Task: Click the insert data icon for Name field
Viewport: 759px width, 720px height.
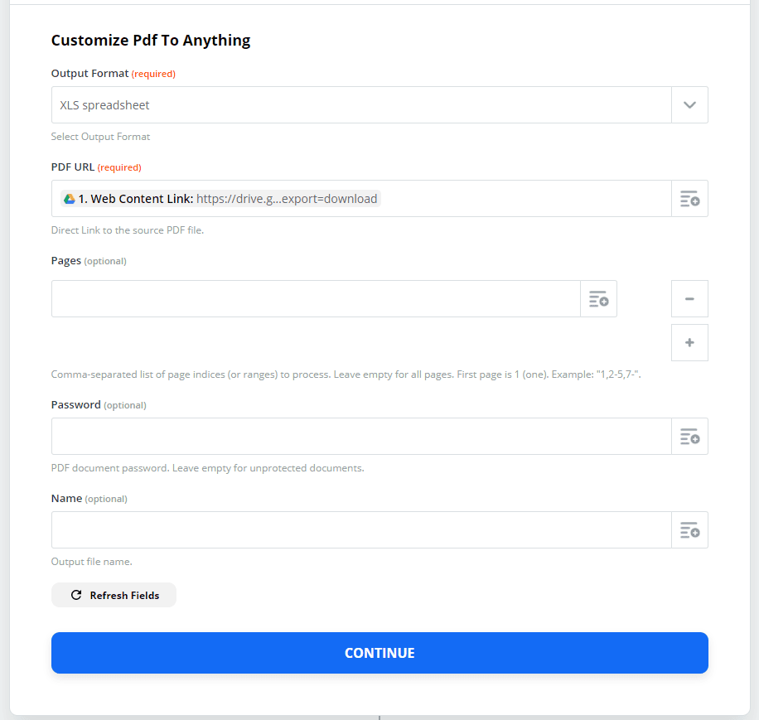Action: 690,529
